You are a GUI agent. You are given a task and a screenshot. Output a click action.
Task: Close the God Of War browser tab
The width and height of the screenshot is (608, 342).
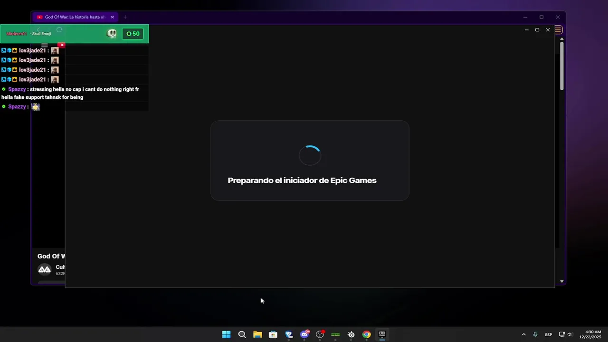[x=112, y=17]
